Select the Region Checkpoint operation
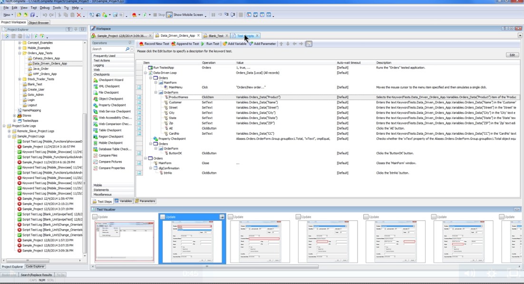The height and width of the screenshot is (284, 524). 108,137
